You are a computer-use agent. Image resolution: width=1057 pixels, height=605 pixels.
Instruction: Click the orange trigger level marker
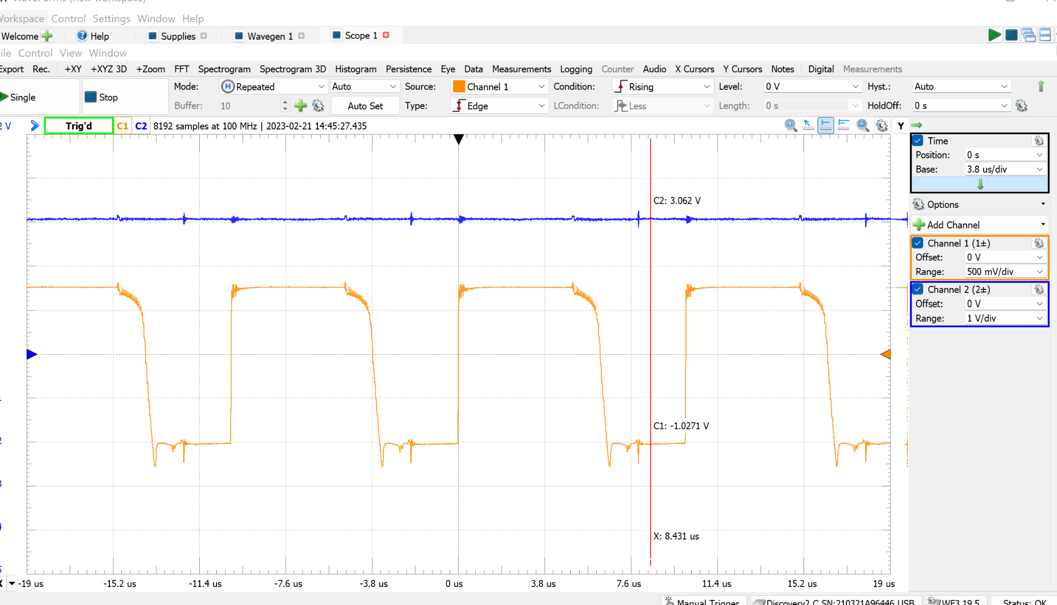(886, 354)
